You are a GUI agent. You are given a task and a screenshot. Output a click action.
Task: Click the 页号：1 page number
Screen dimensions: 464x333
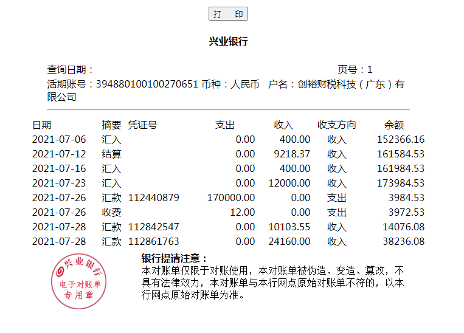[x=355, y=70]
